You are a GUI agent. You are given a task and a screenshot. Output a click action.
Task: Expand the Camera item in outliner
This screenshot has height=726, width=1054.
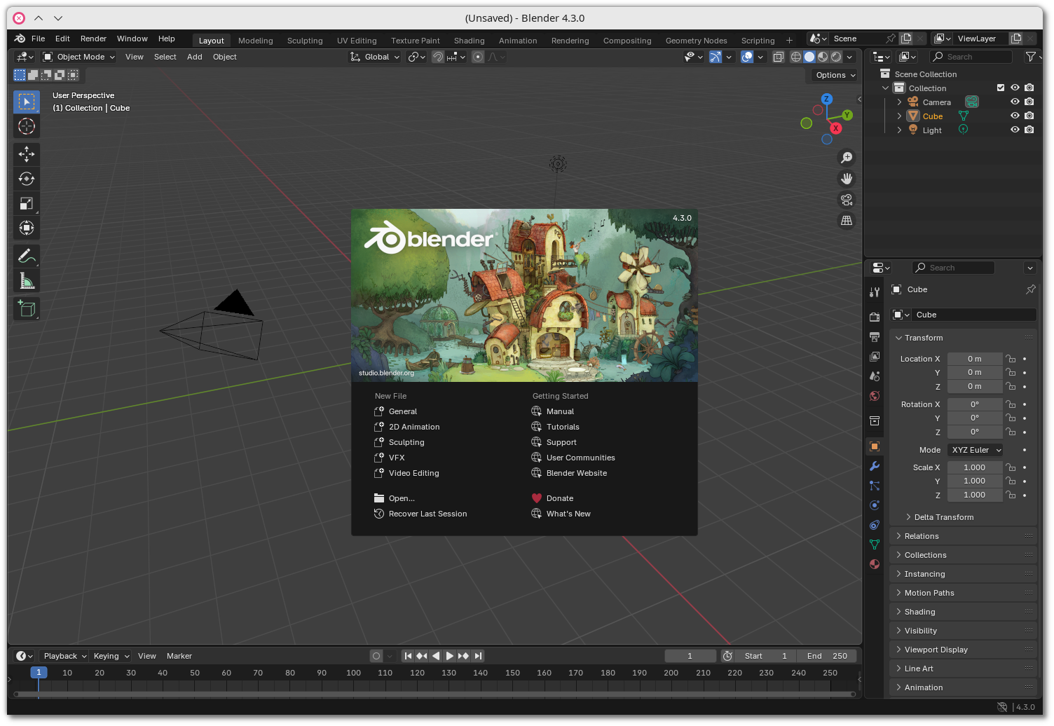point(899,102)
